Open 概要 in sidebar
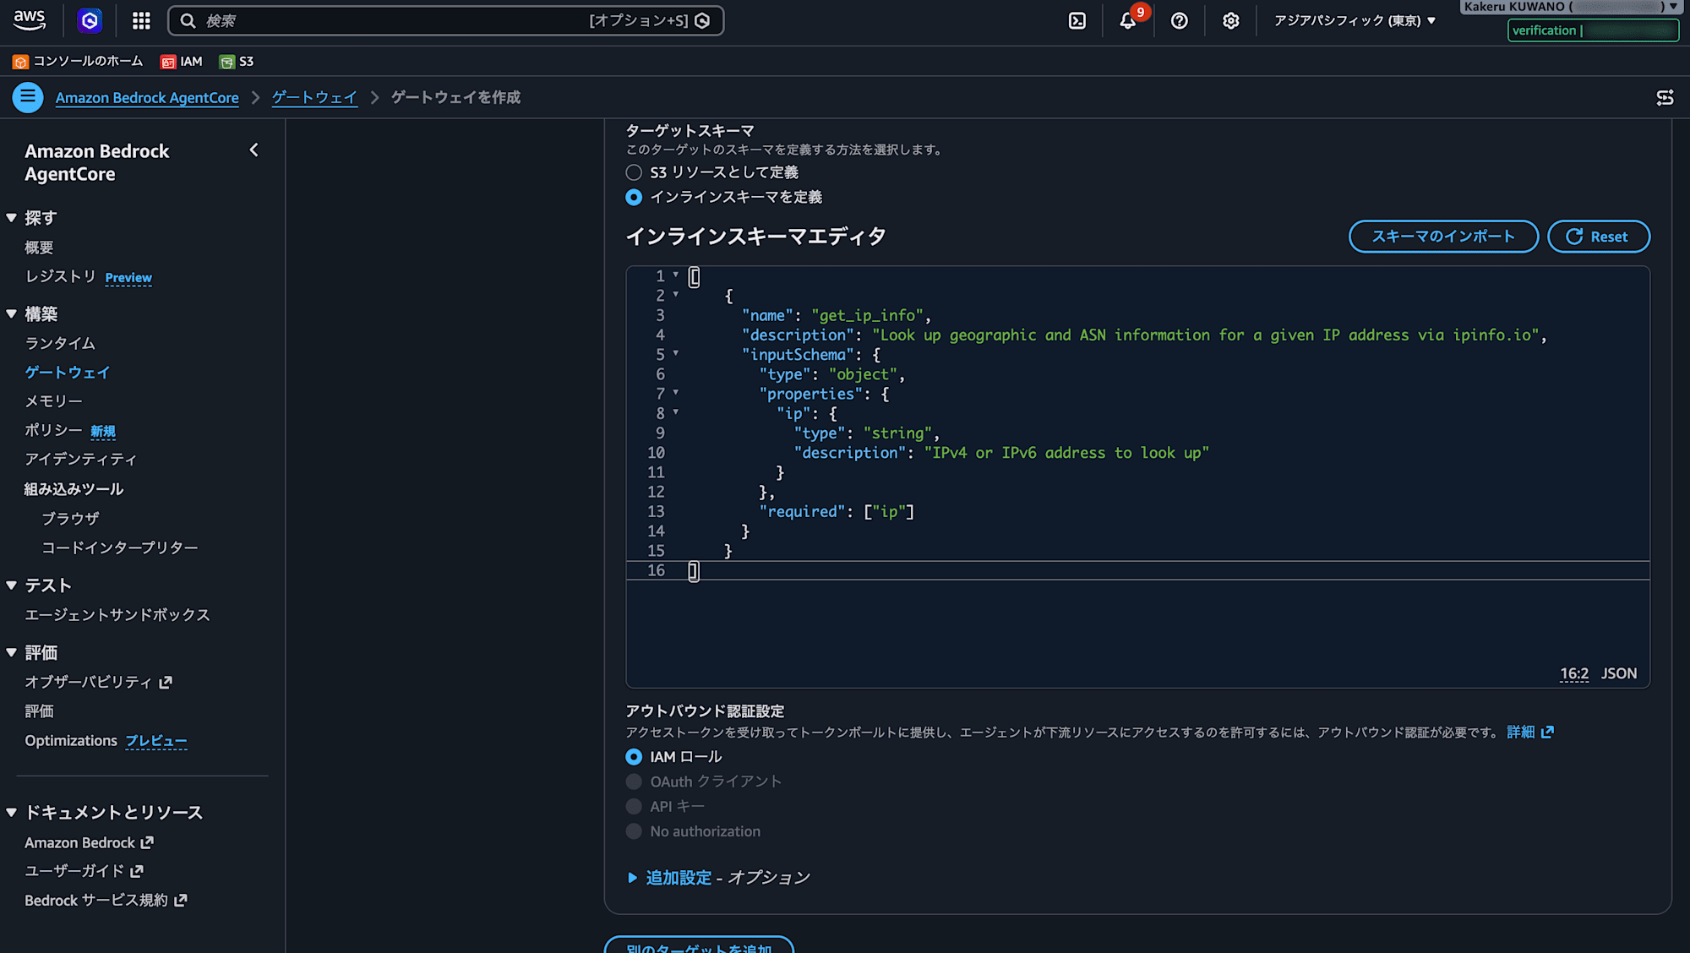Viewport: 1690px width, 953px height. click(39, 248)
